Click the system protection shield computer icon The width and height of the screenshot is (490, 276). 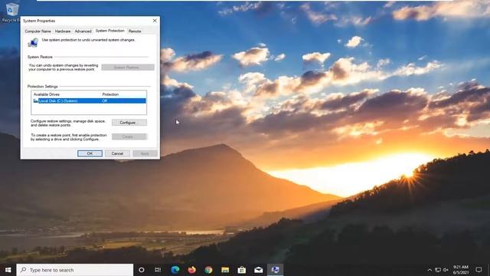(x=33, y=43)
